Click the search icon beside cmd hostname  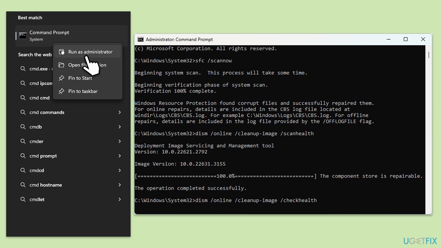(x=23, y=185)
